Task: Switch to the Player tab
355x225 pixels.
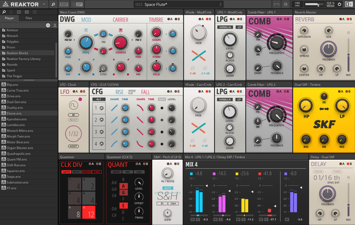Action: pos(9,18)
